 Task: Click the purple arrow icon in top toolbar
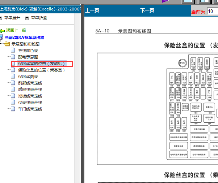tap(165, 1)
